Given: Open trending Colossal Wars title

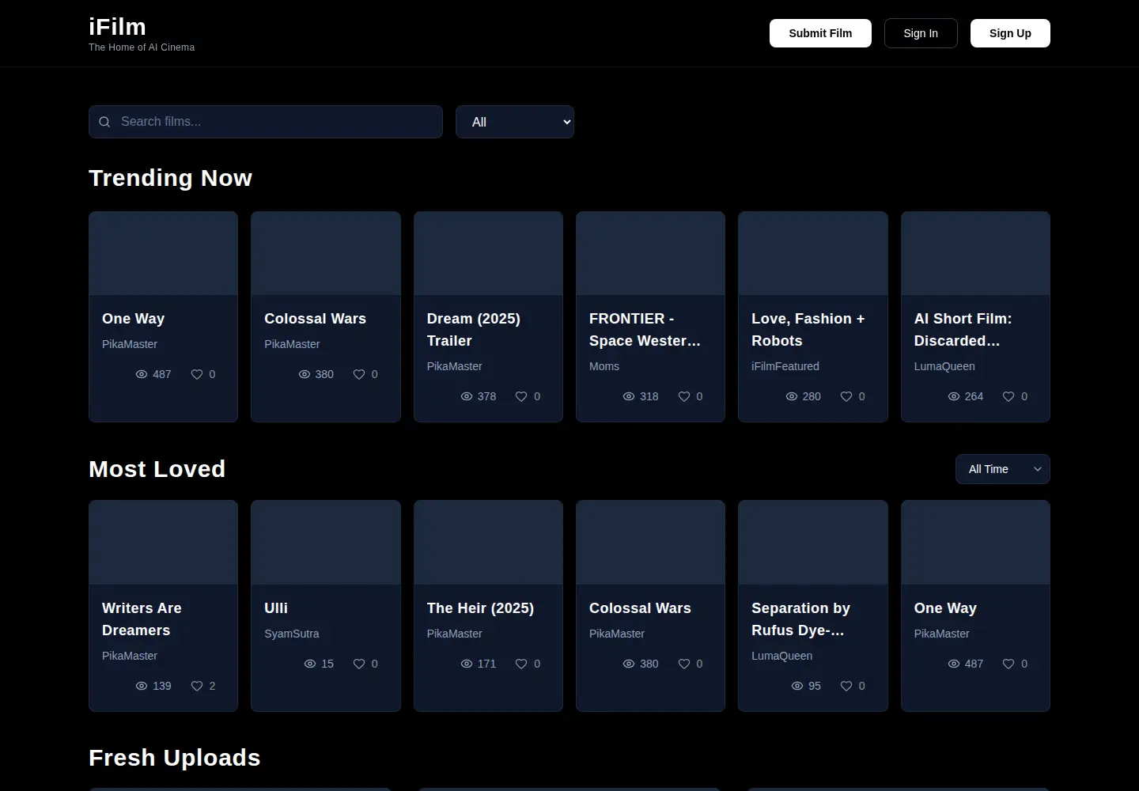Looking at the screenshot, I should (x=315, y=319).
